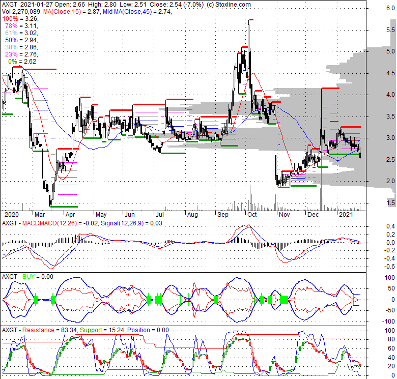Click the 'Apr' month label on time axis
This screenshot has width=397, height=379.
point(70,215)
